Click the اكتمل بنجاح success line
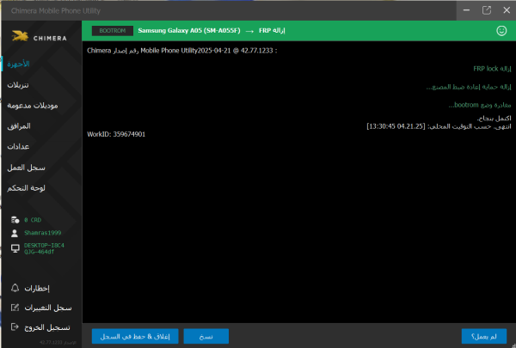 click(494, 118)
